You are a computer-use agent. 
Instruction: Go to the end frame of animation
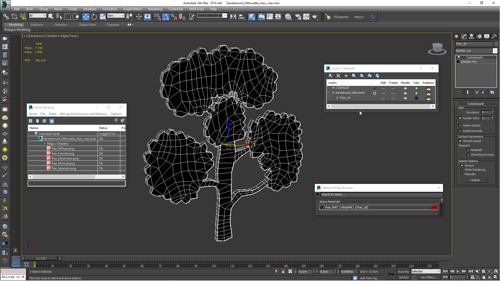471,271
